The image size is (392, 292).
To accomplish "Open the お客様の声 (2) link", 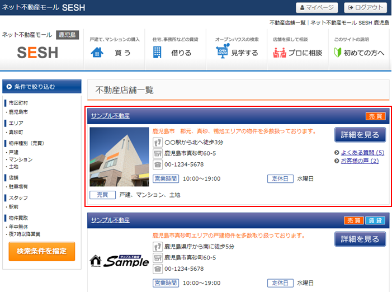I will coord(360,161).
